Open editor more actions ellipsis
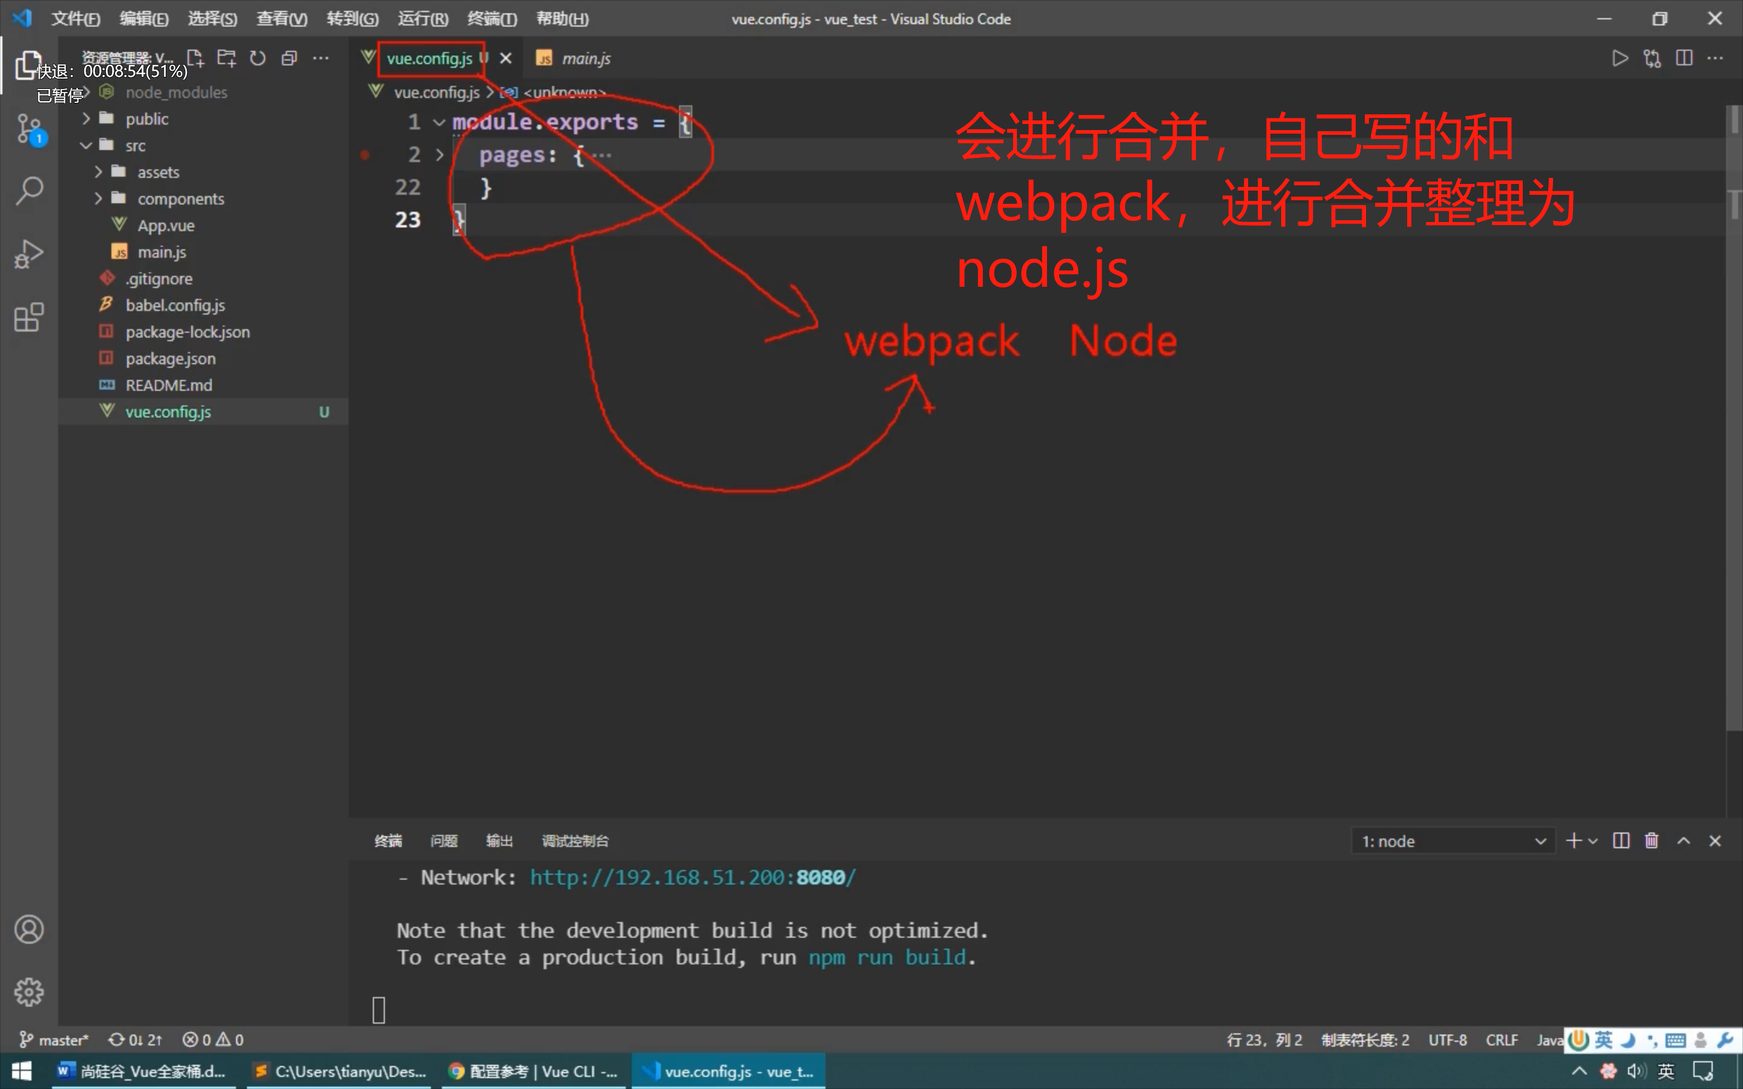1743x1089 pixels. 1716,57
